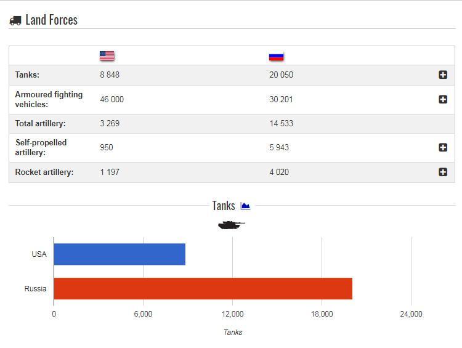Click the Tanks x-axis caption
Image resolution: width=462 pixels, height=348 pixels.
232,332
